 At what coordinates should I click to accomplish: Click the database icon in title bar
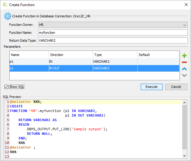5,5
